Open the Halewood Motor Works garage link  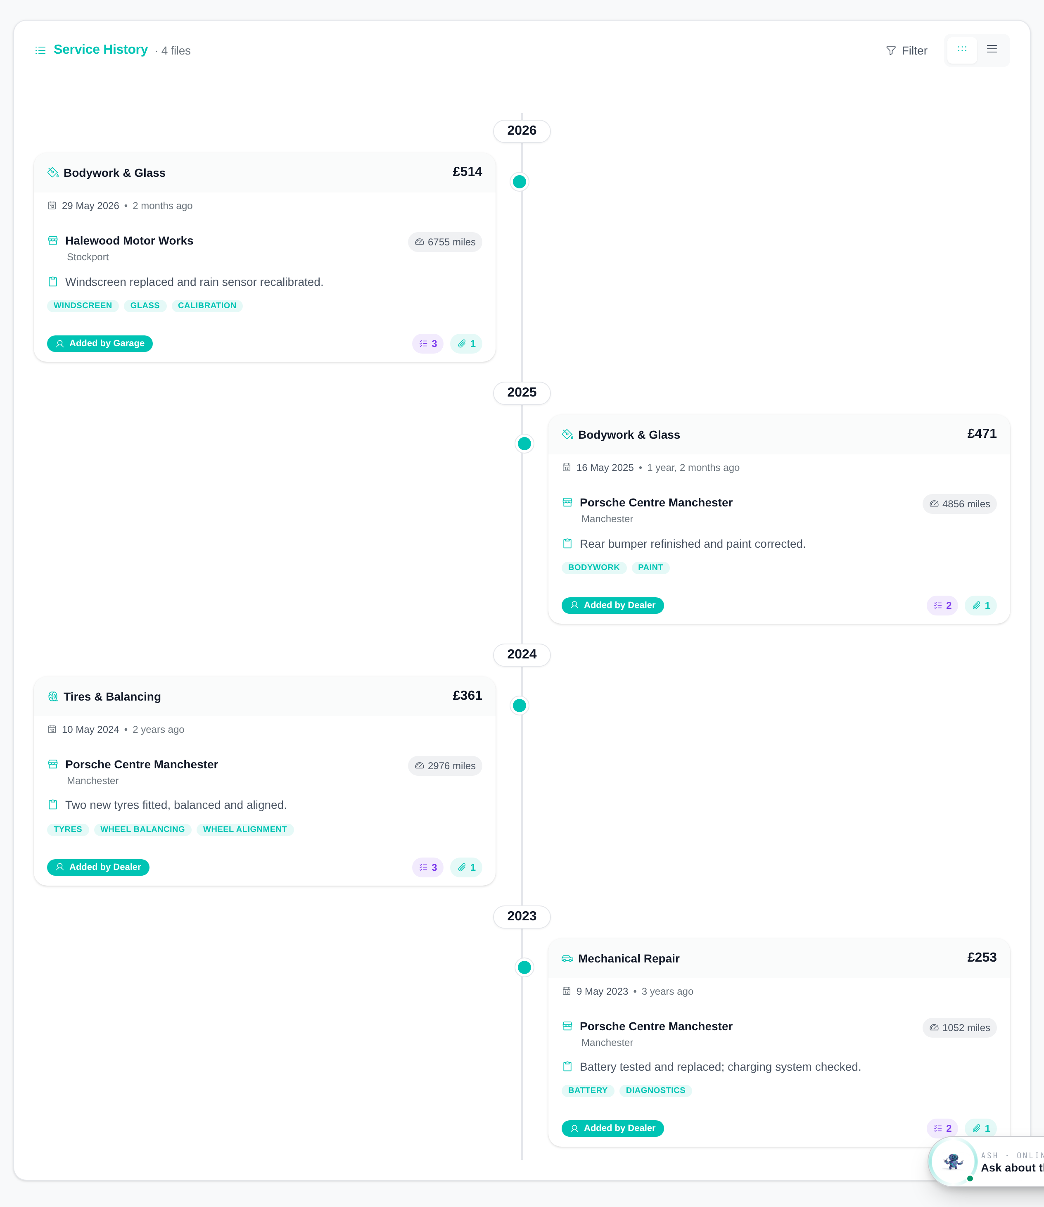point(129,241)
